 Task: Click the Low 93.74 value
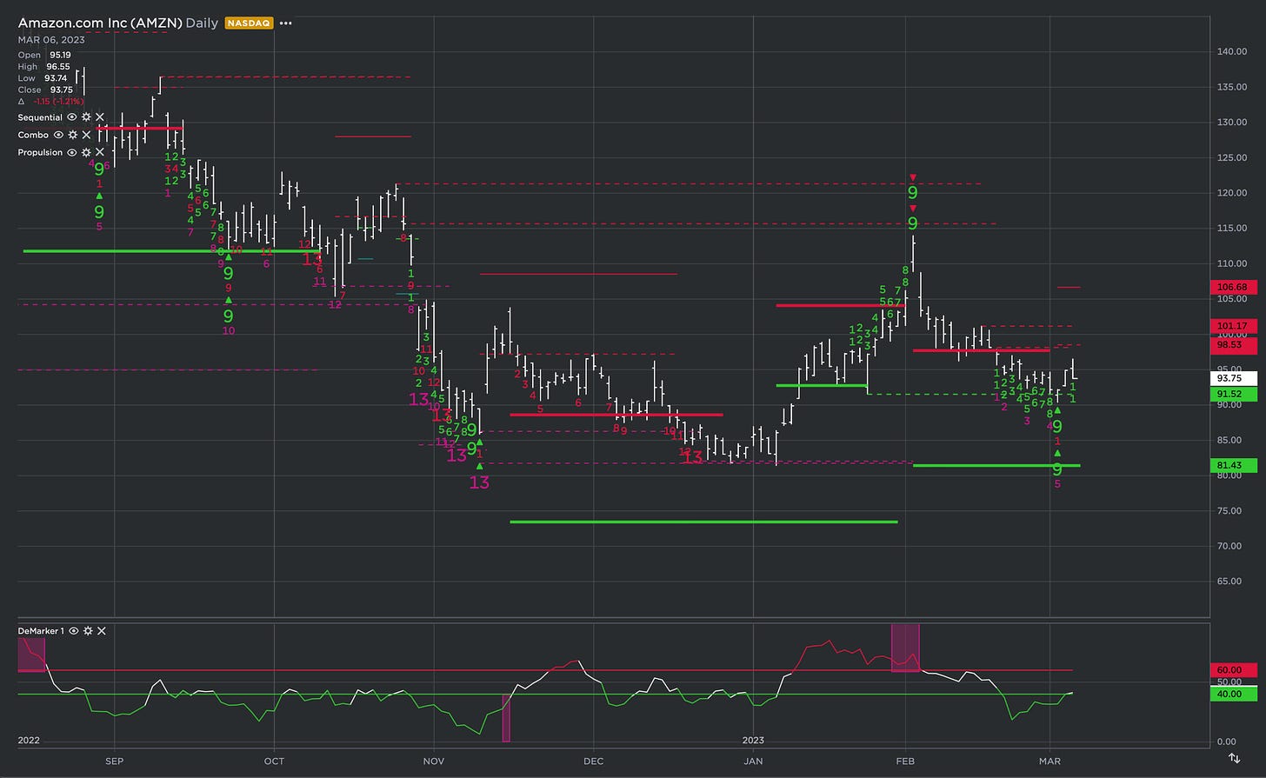coord(56,78)
